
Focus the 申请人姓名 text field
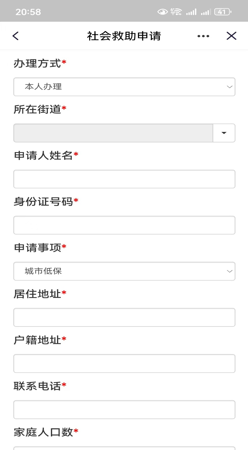124,179
